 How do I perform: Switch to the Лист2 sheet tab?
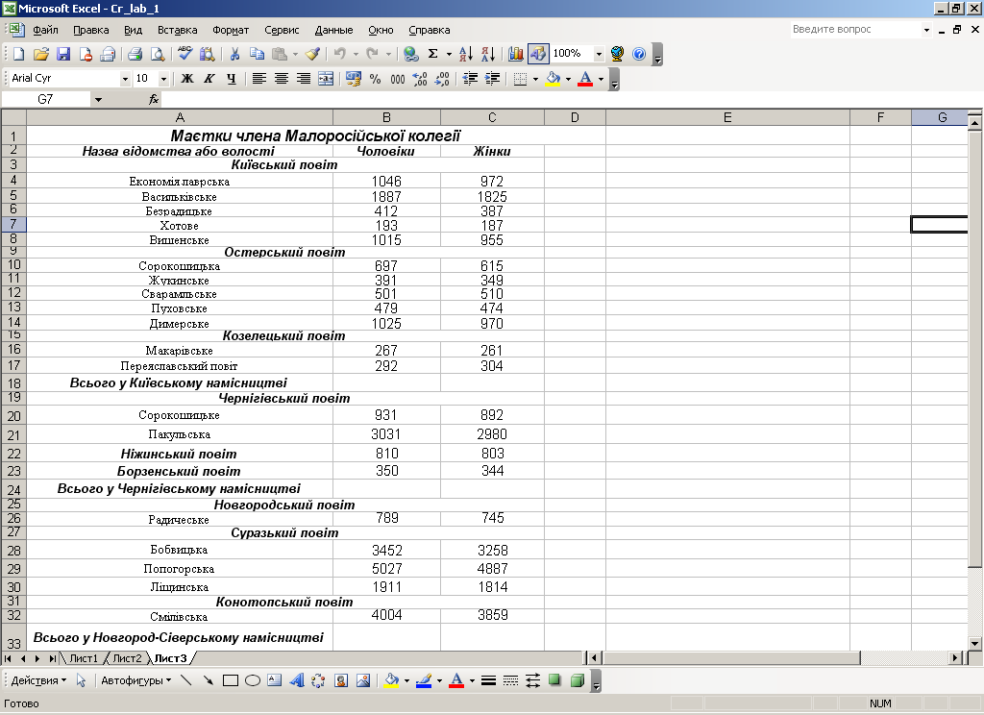pos(127,658)
